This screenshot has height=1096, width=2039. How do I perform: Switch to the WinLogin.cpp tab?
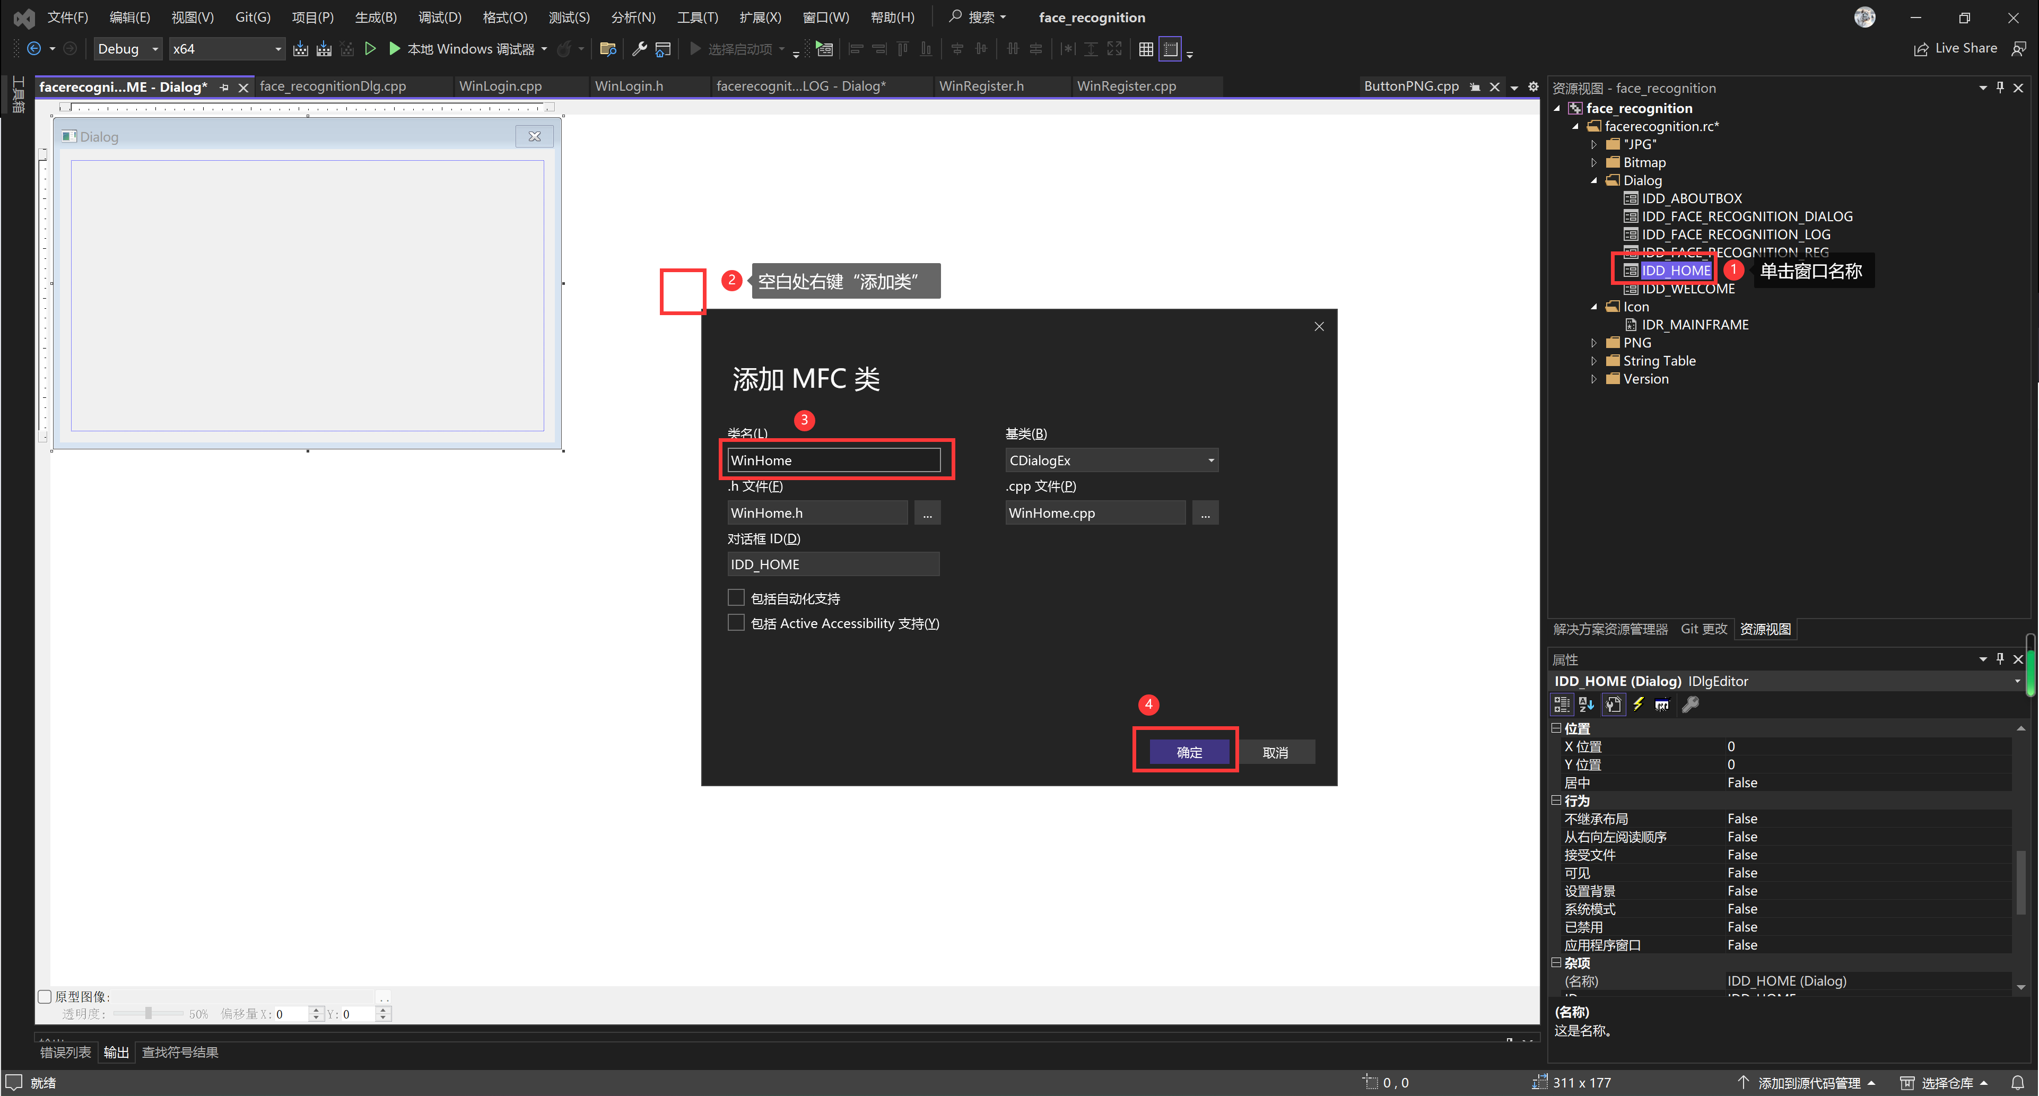pos(500,86)
